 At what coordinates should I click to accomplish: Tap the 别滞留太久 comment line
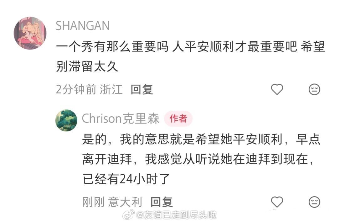pos(87,66)
